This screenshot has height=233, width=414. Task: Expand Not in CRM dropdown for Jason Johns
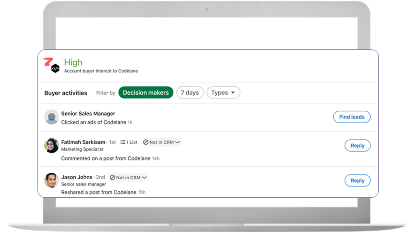coord(128,177)
